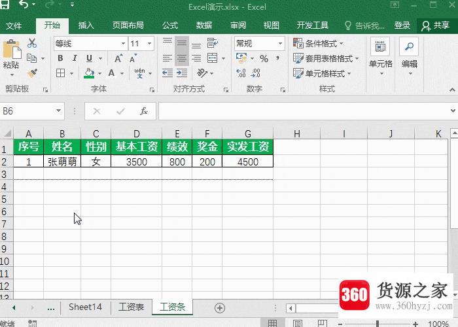Add a new sheet

(x=220, y=308)
